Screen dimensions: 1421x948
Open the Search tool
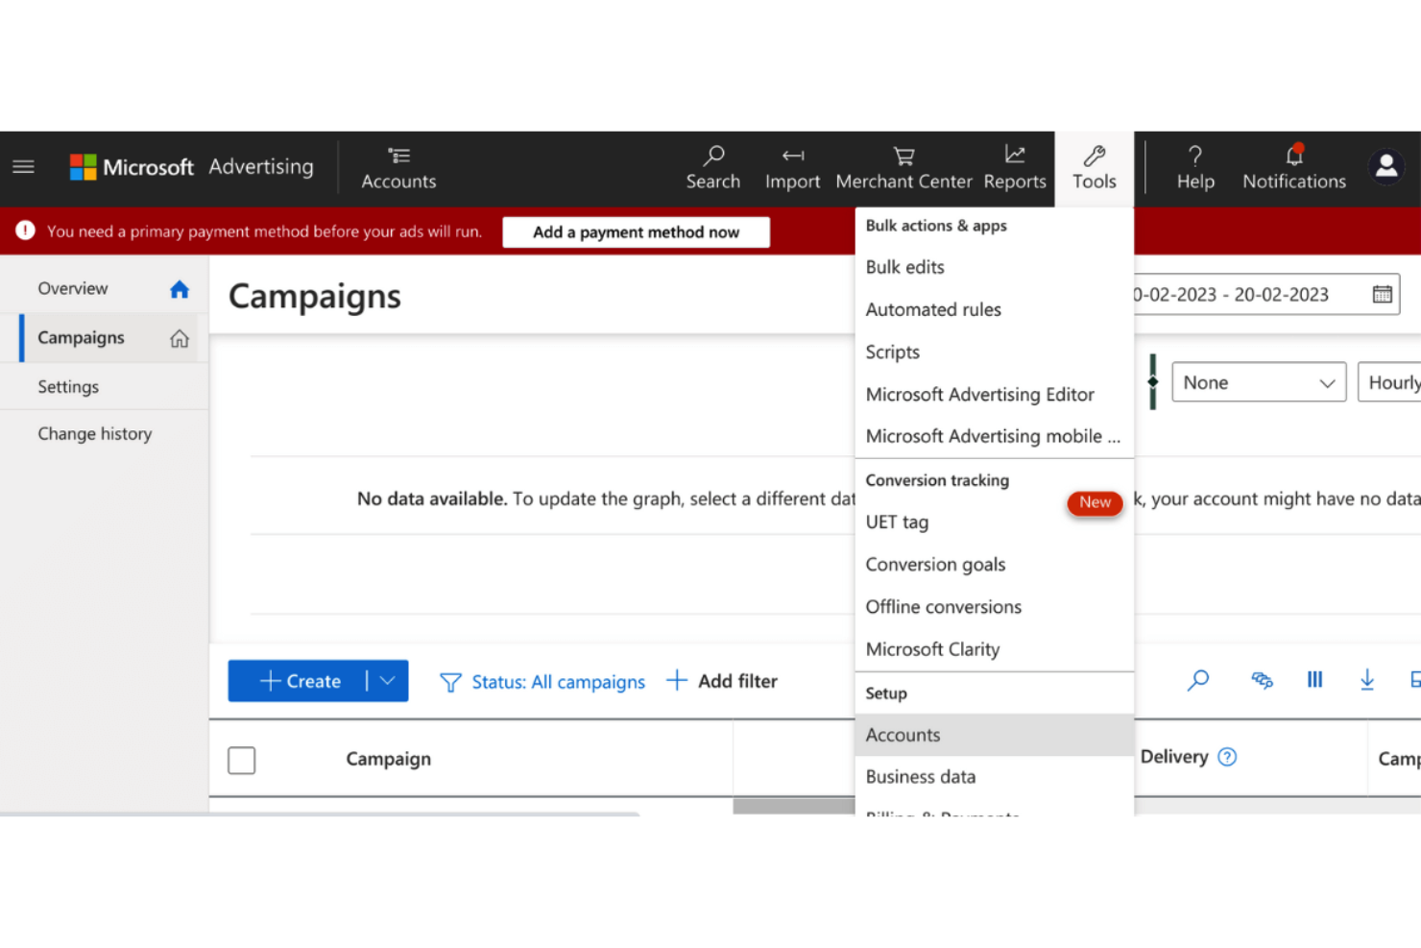pos(713,168)
